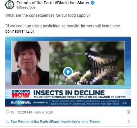Click the like count 12
The height and width of the screenshot is (128, 137).
point(13,112)
